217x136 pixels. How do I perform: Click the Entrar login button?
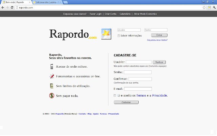[159, 35]
